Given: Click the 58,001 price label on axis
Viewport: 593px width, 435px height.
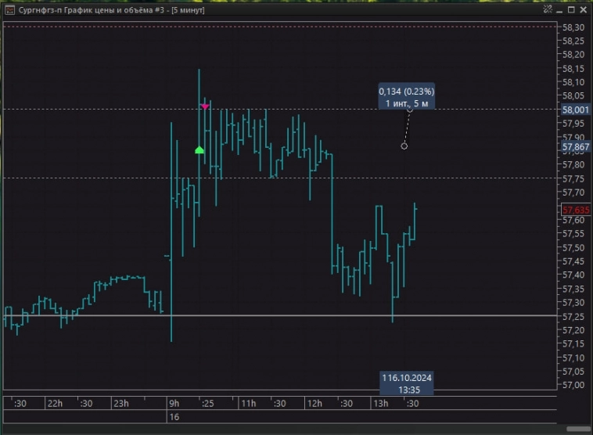Looking at the screenshot, I should point(575,110).
